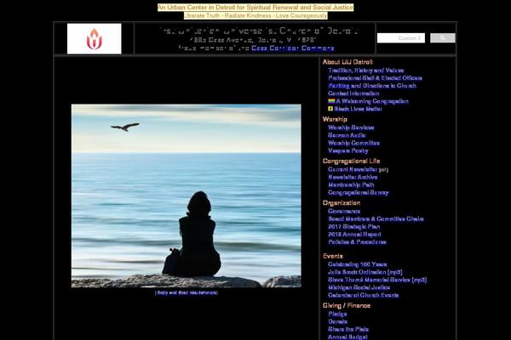Image resolution: width=511 pixels, height=340 pixels.
Task: Open the Pledge link
Action: click(x=337, y=314)
